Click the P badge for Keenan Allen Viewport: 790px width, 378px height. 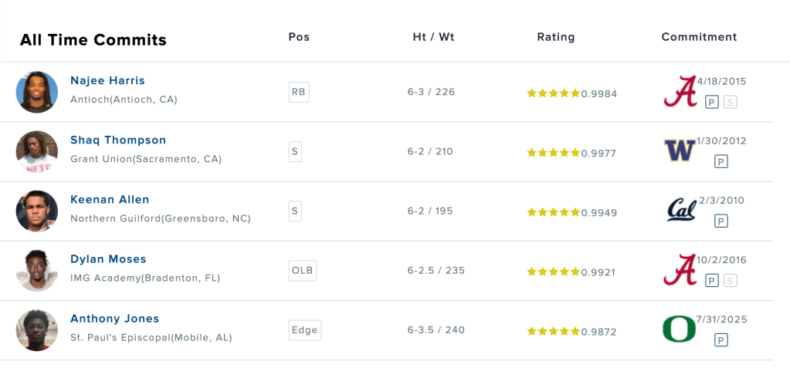(720, 221)
